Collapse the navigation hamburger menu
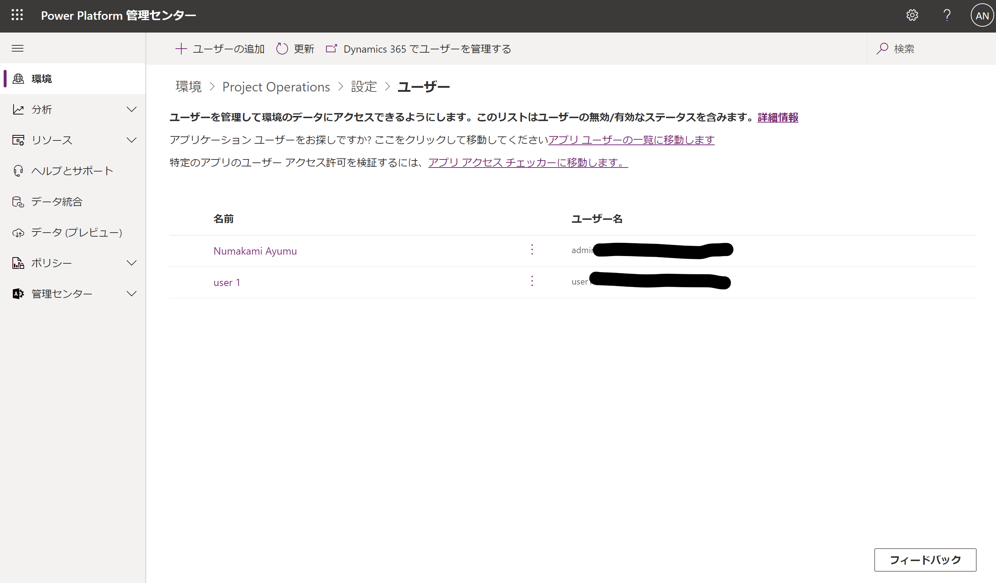The height and width of the screenshot is (583, 996). point(18,48)
